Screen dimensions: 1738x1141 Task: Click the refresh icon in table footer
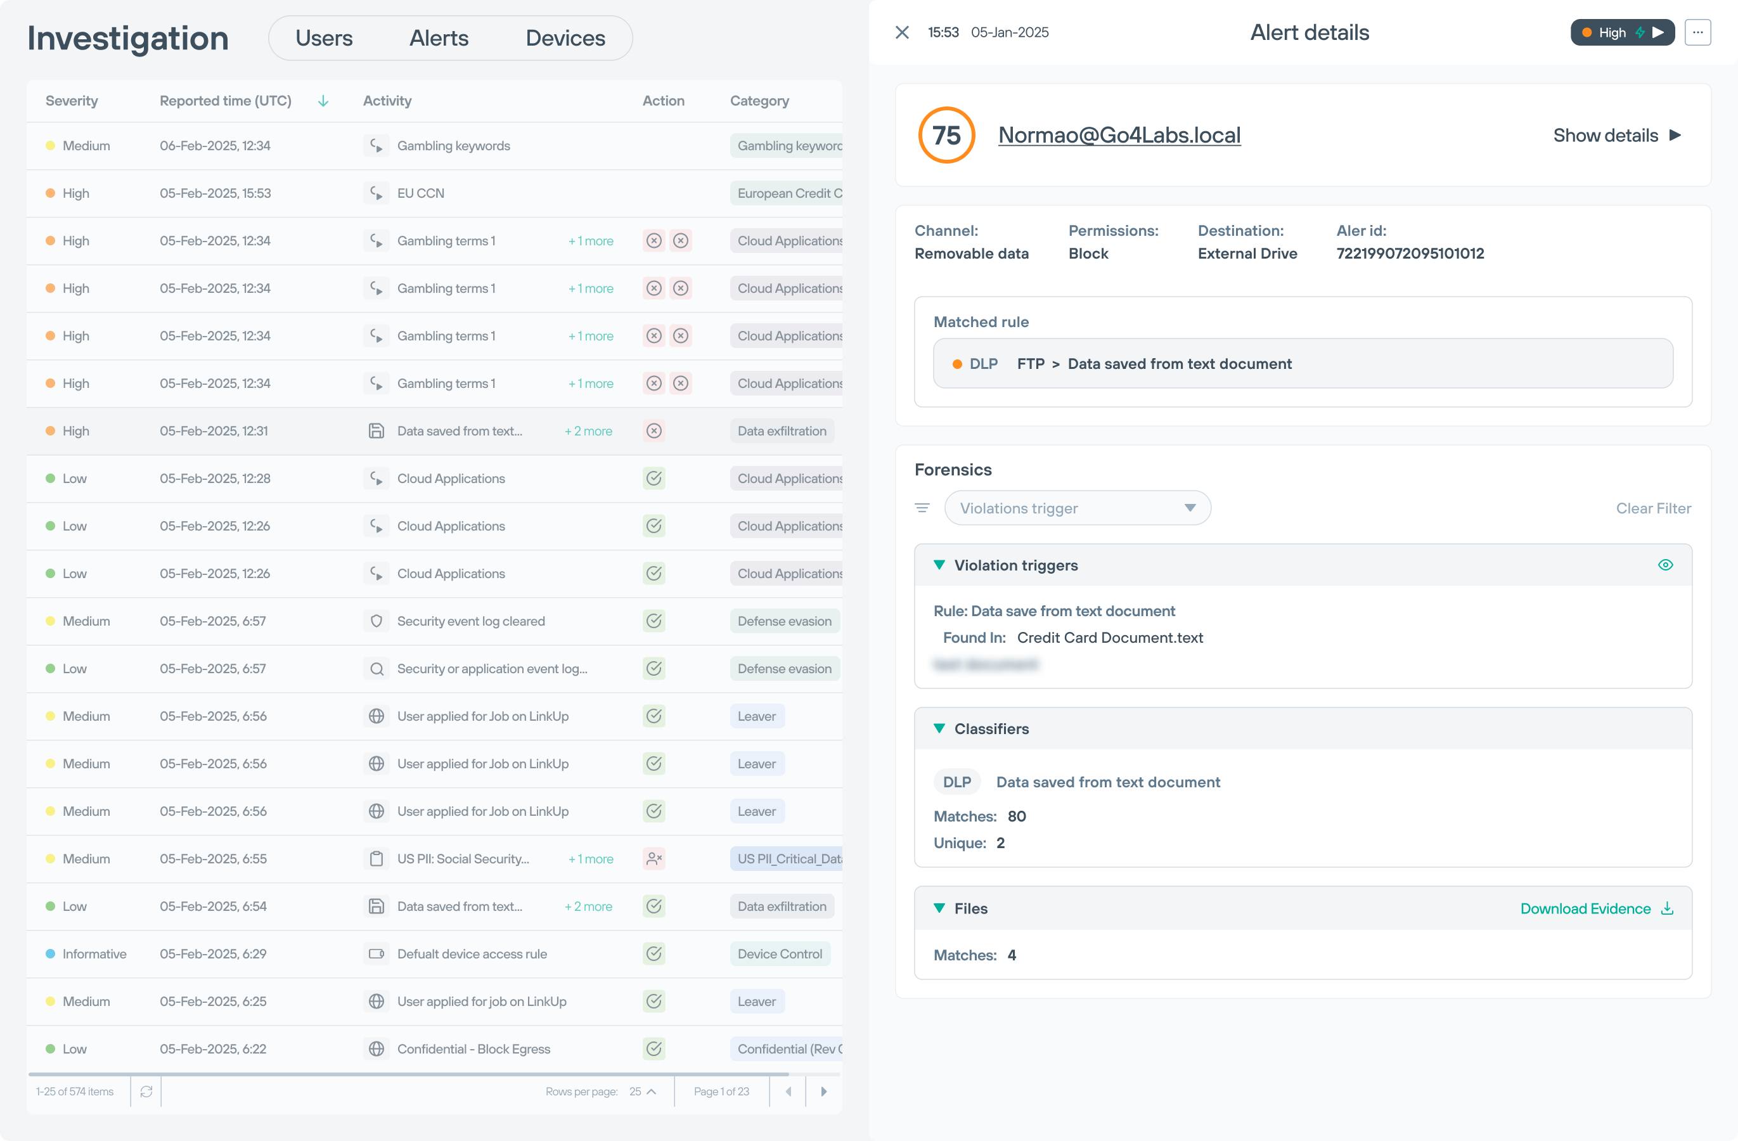pyautogui.click(x=146, y=1092)
